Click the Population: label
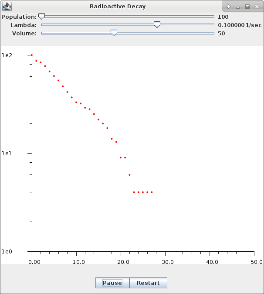 pyautogui.click(x=19, y=17)
